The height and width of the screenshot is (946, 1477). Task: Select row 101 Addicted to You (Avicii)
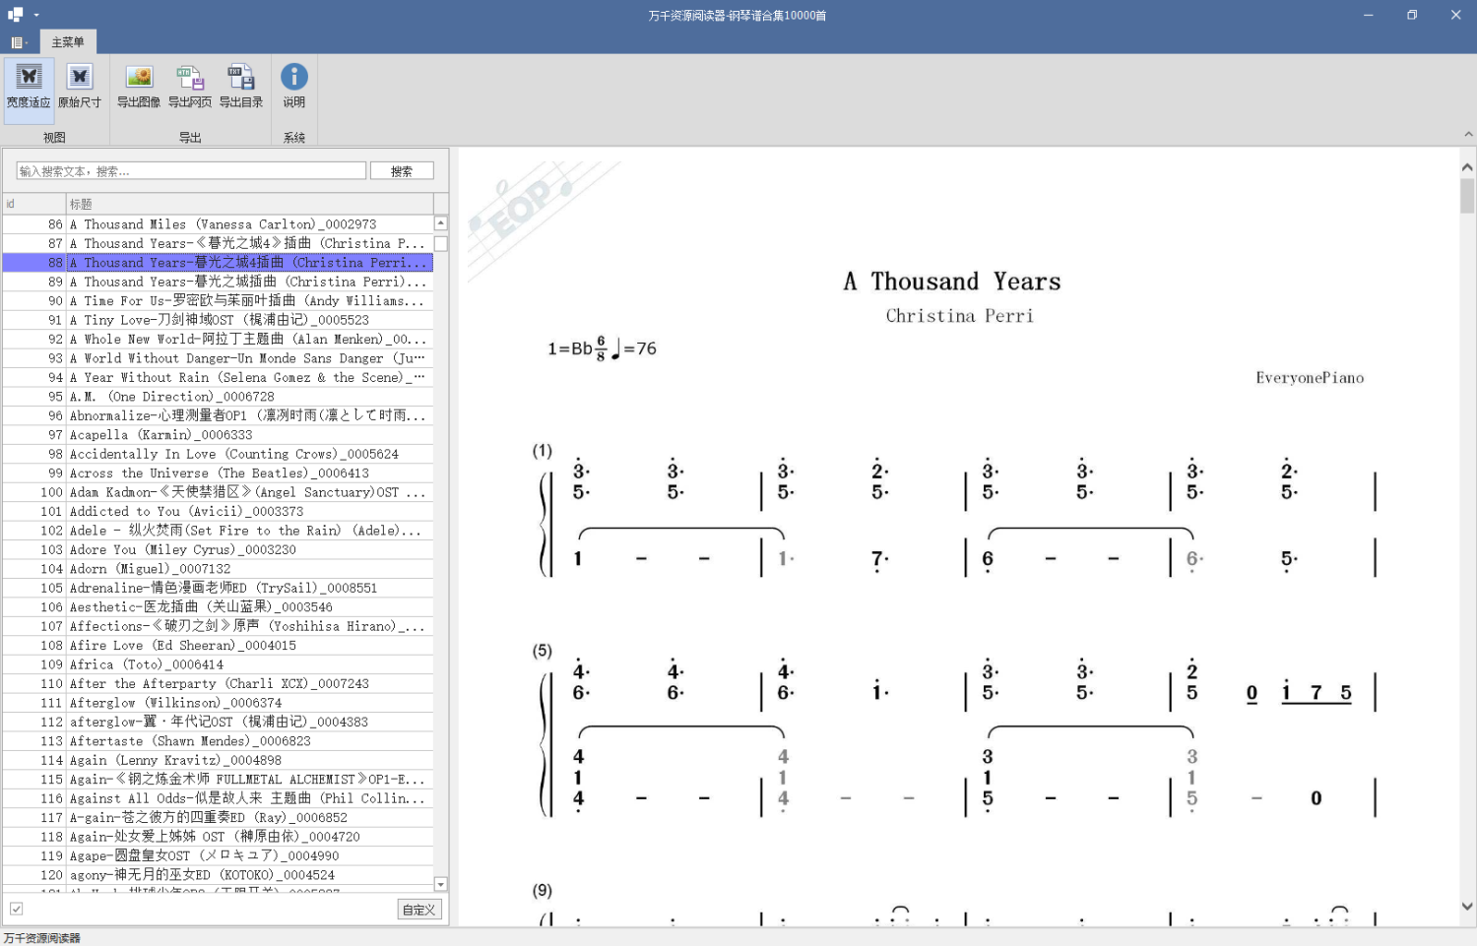tap(218, 511)
